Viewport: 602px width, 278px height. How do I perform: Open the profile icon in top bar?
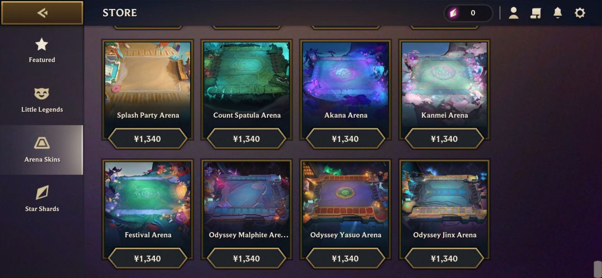(x=513, y=13)
